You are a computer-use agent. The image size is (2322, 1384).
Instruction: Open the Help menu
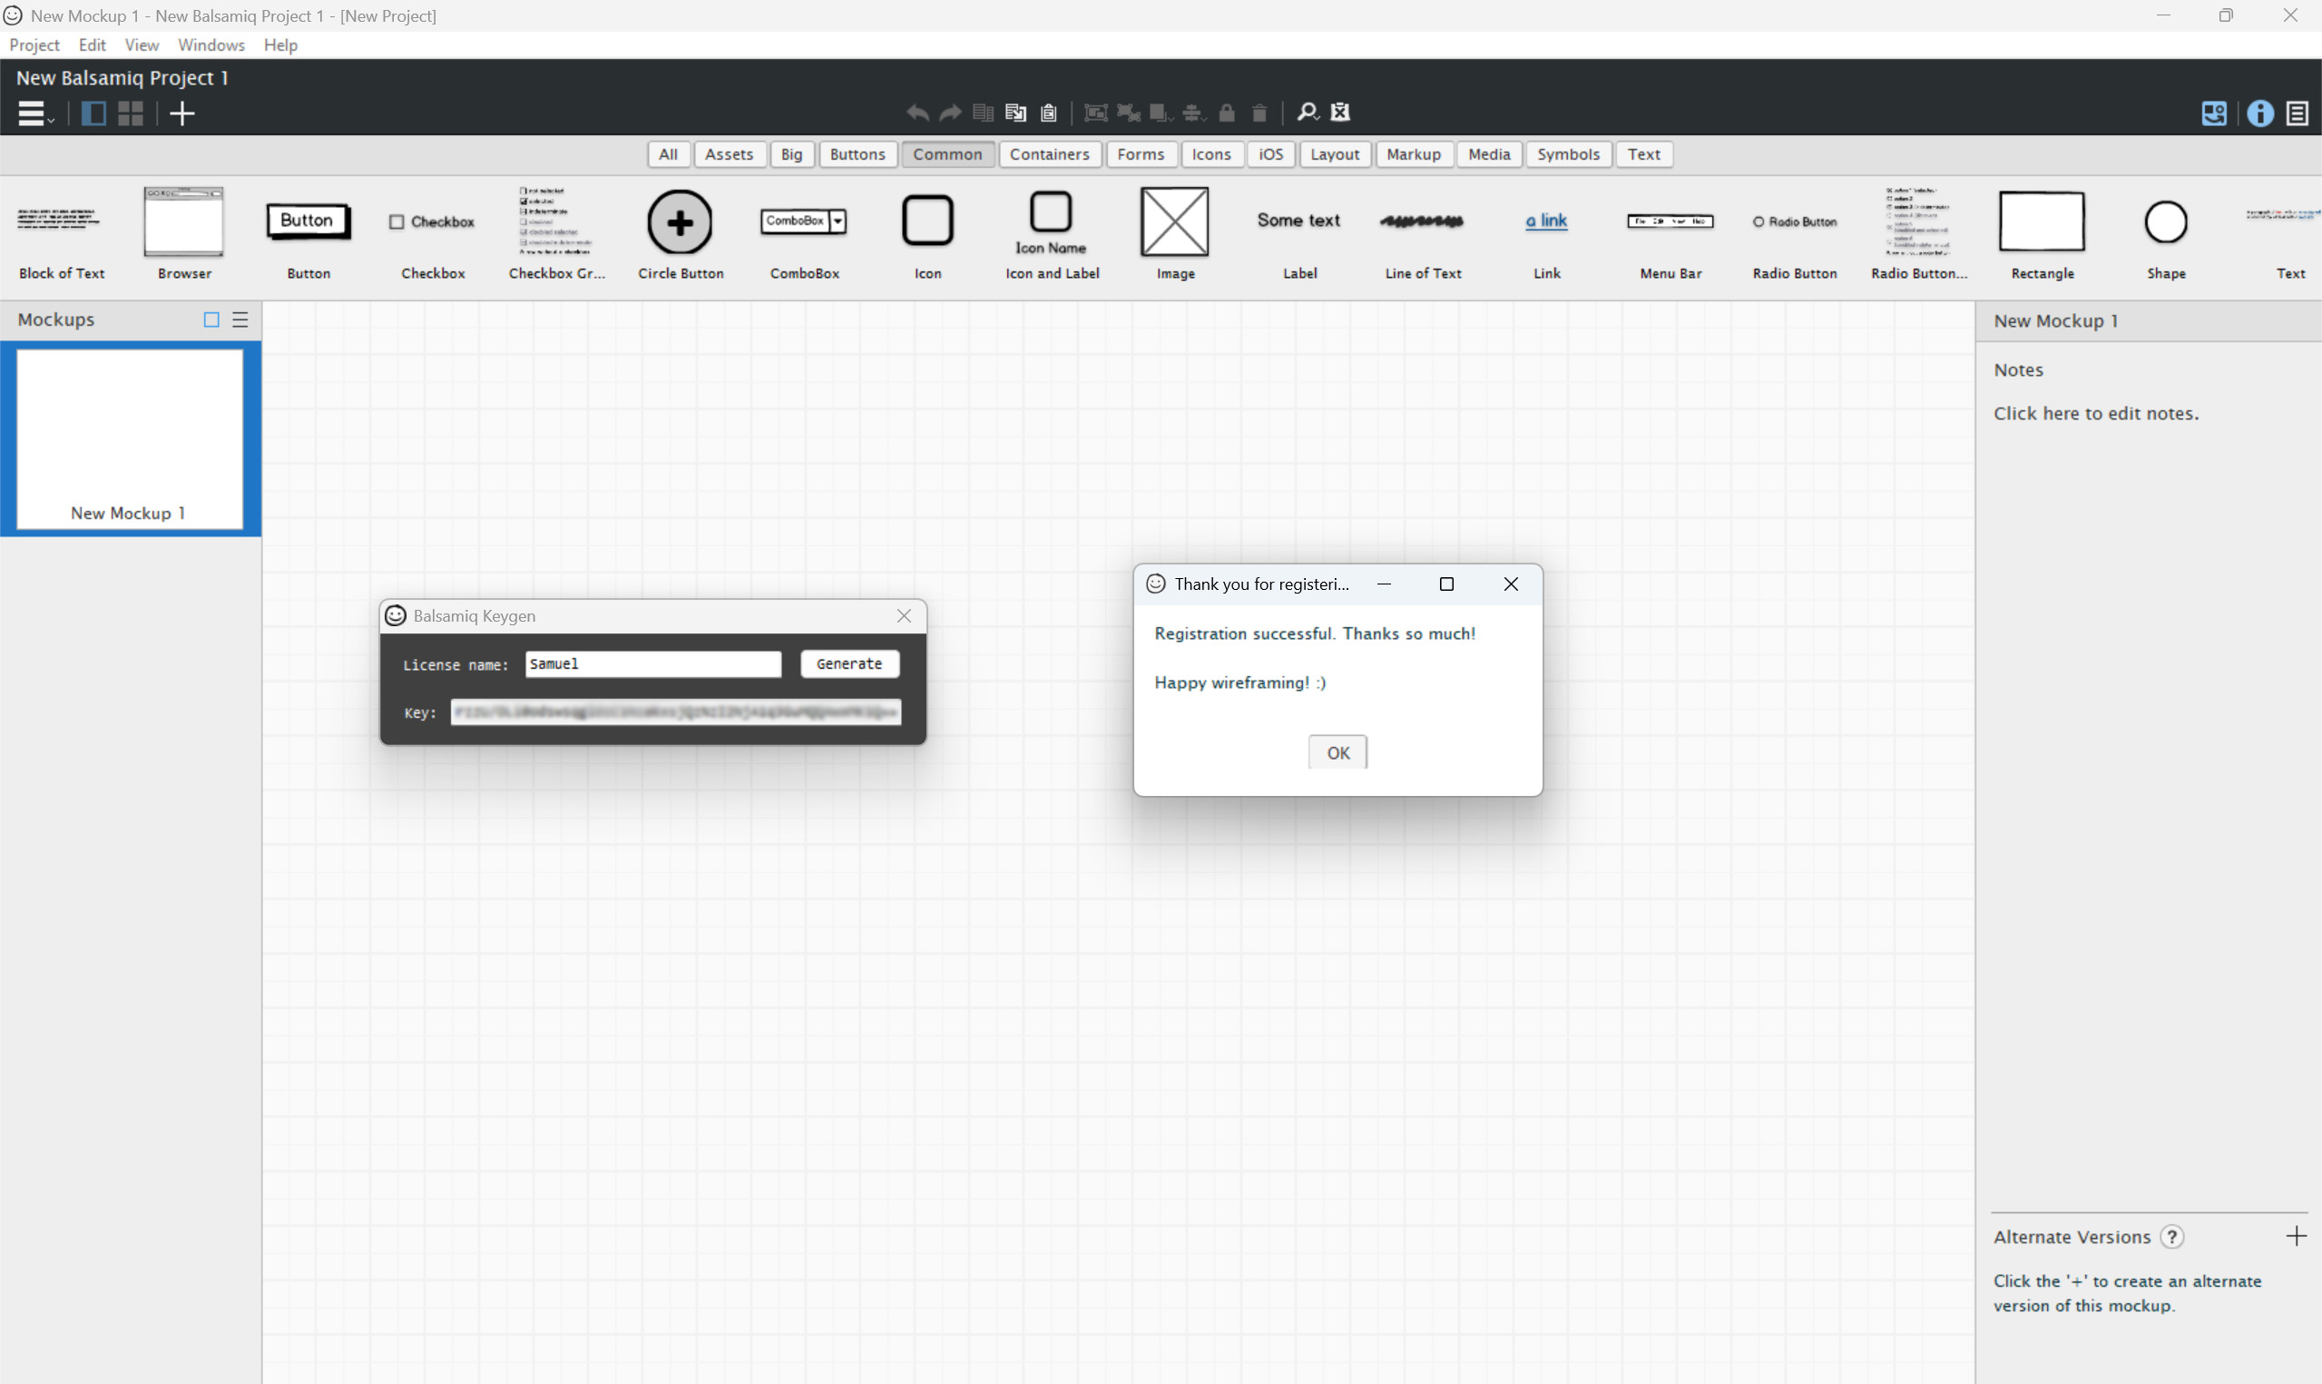[280, 44]
